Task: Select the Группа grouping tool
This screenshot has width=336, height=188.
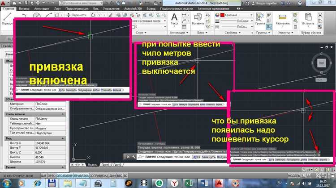Action: pos(260,19)
